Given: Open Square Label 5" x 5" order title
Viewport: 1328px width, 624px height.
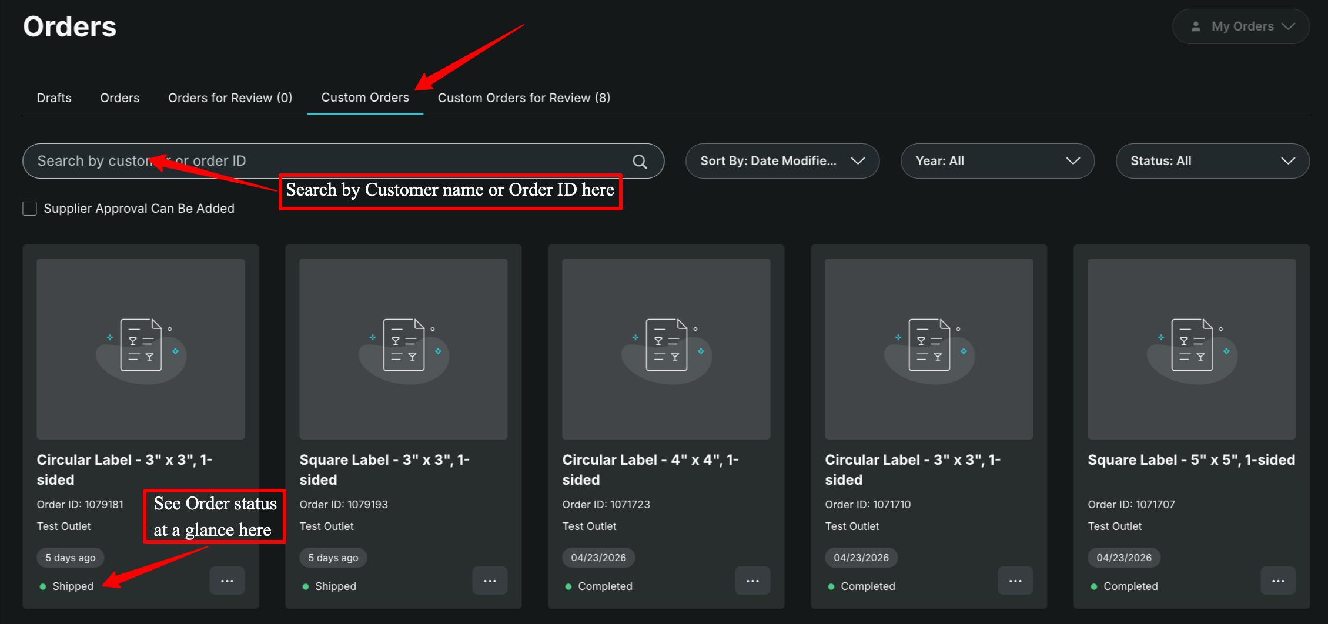Looking at the screenshot, I should [1192, 460].
